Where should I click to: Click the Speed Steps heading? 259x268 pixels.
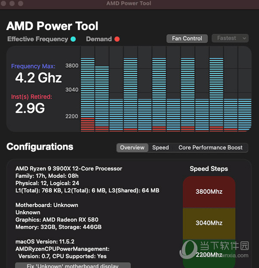point(209,169)
